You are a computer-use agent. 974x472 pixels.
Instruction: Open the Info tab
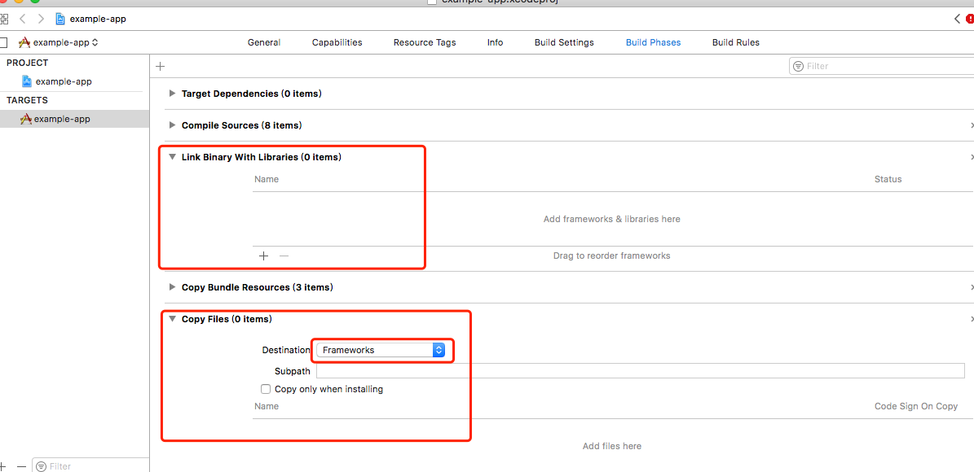[x=495, y=42]
